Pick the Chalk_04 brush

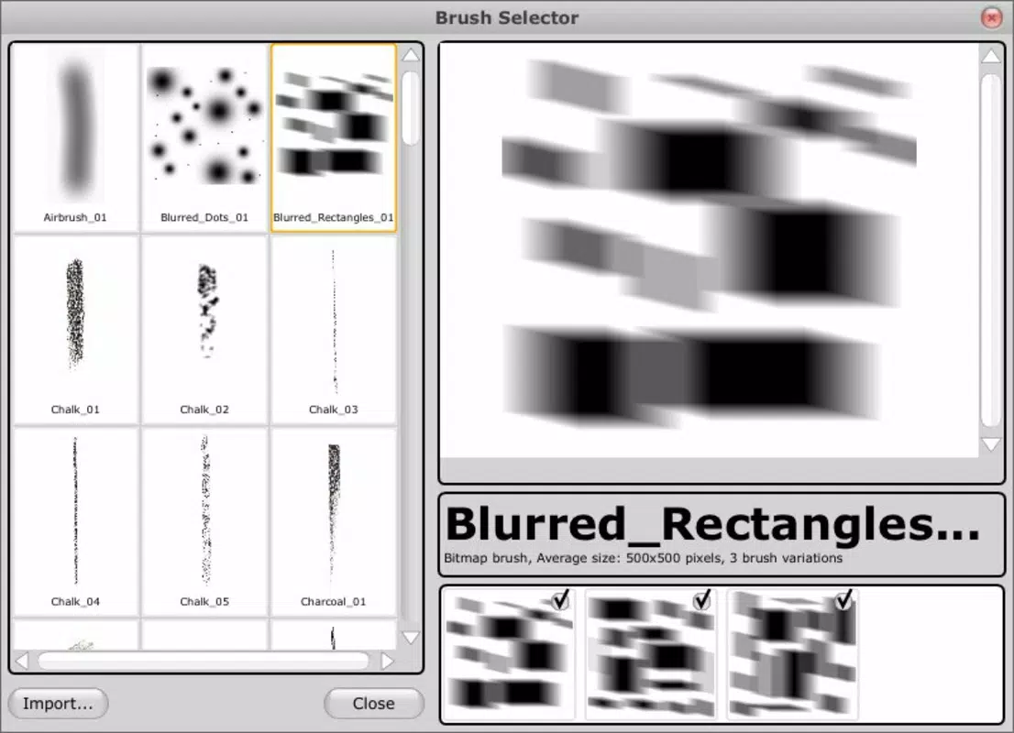click(75, 521)
